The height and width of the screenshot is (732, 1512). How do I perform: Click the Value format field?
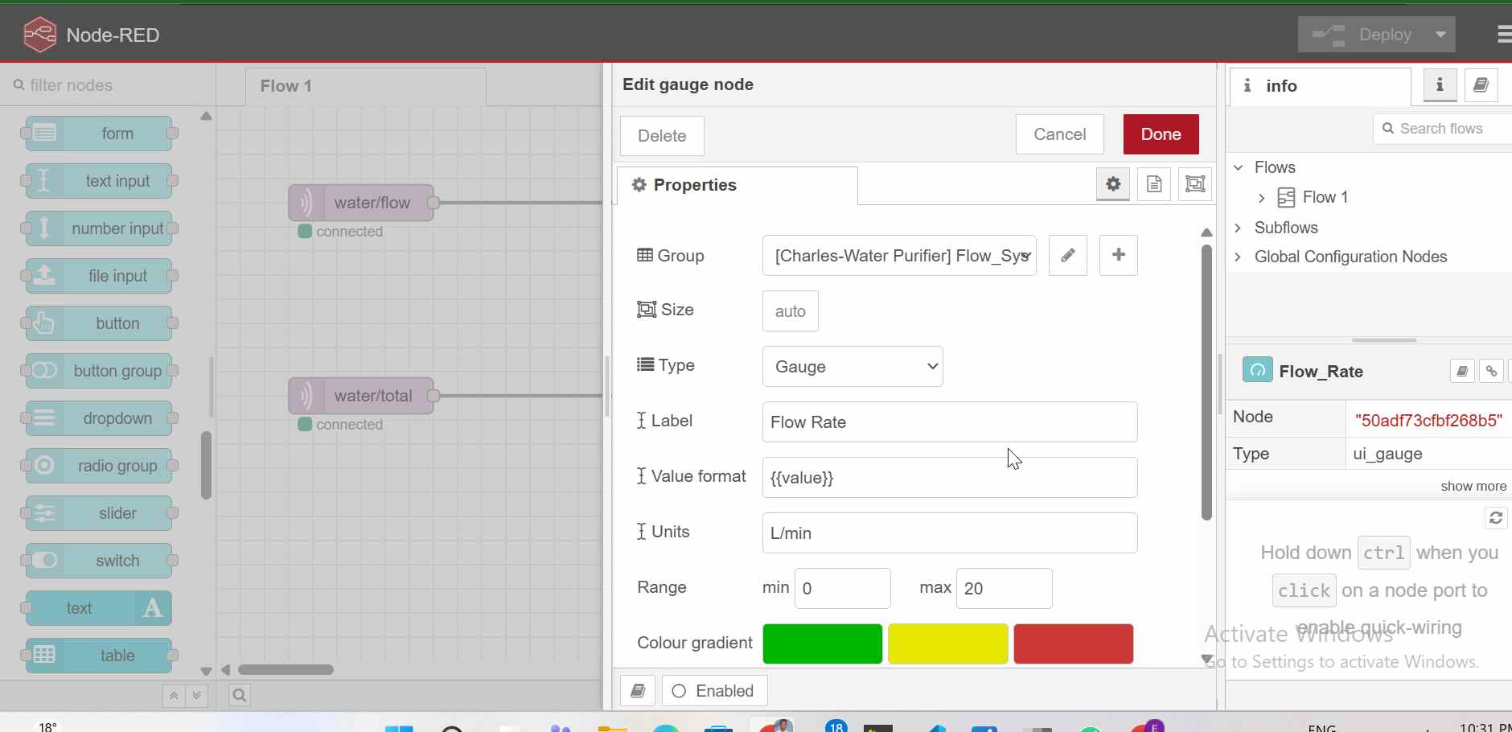coord(950,478)
